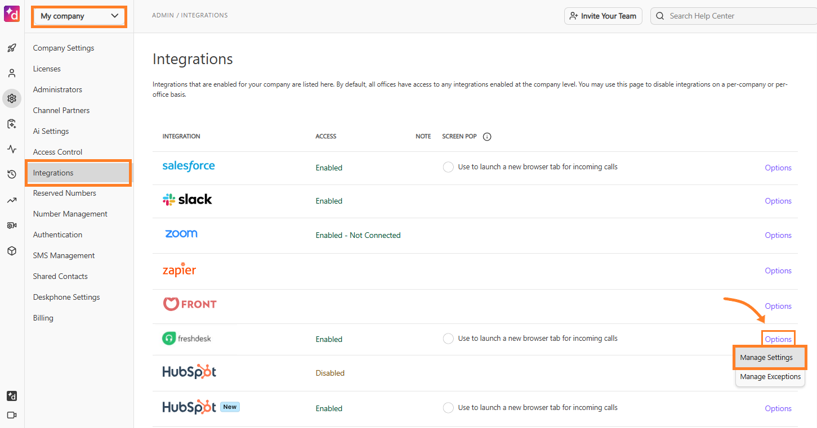This screenshot has width=817, height=428.
Task: Select Integrations in the side menu
Action: click(78, 173)
